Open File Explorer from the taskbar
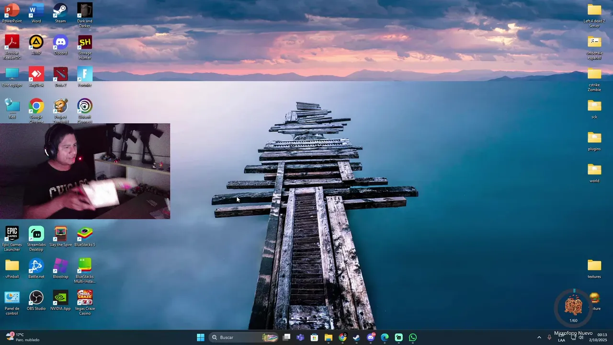 (x=329, y=337)
